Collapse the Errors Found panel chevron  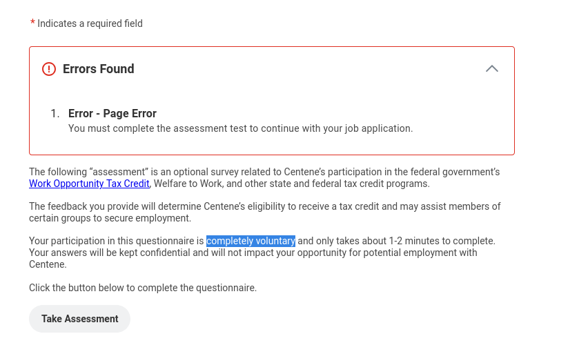coord(491,68)
